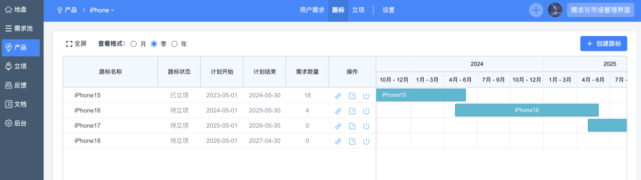
Task: Open the user avatar menu
Action: (x=555, y=10)
